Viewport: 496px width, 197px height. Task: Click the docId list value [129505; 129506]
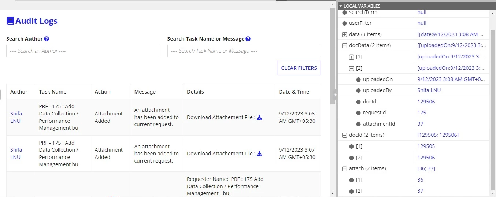coord(438,135)
